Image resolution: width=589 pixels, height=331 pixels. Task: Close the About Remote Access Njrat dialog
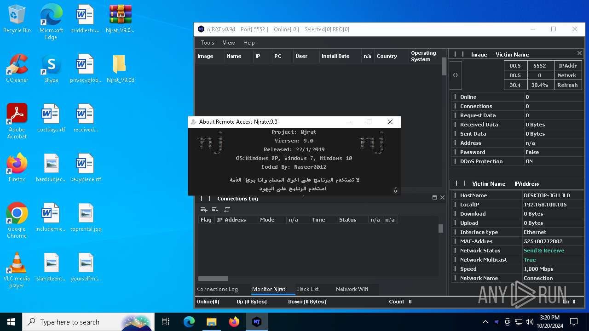point(390,122)
